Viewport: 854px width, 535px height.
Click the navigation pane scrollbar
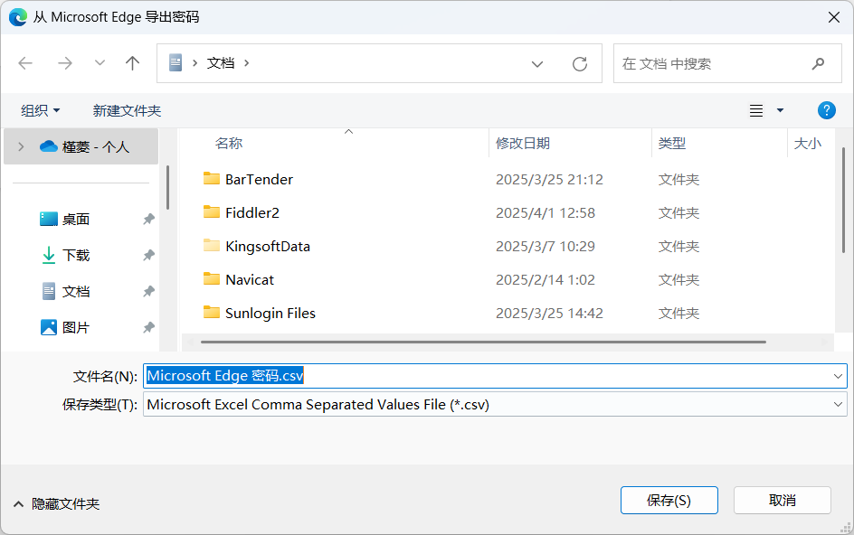[167, 188]
